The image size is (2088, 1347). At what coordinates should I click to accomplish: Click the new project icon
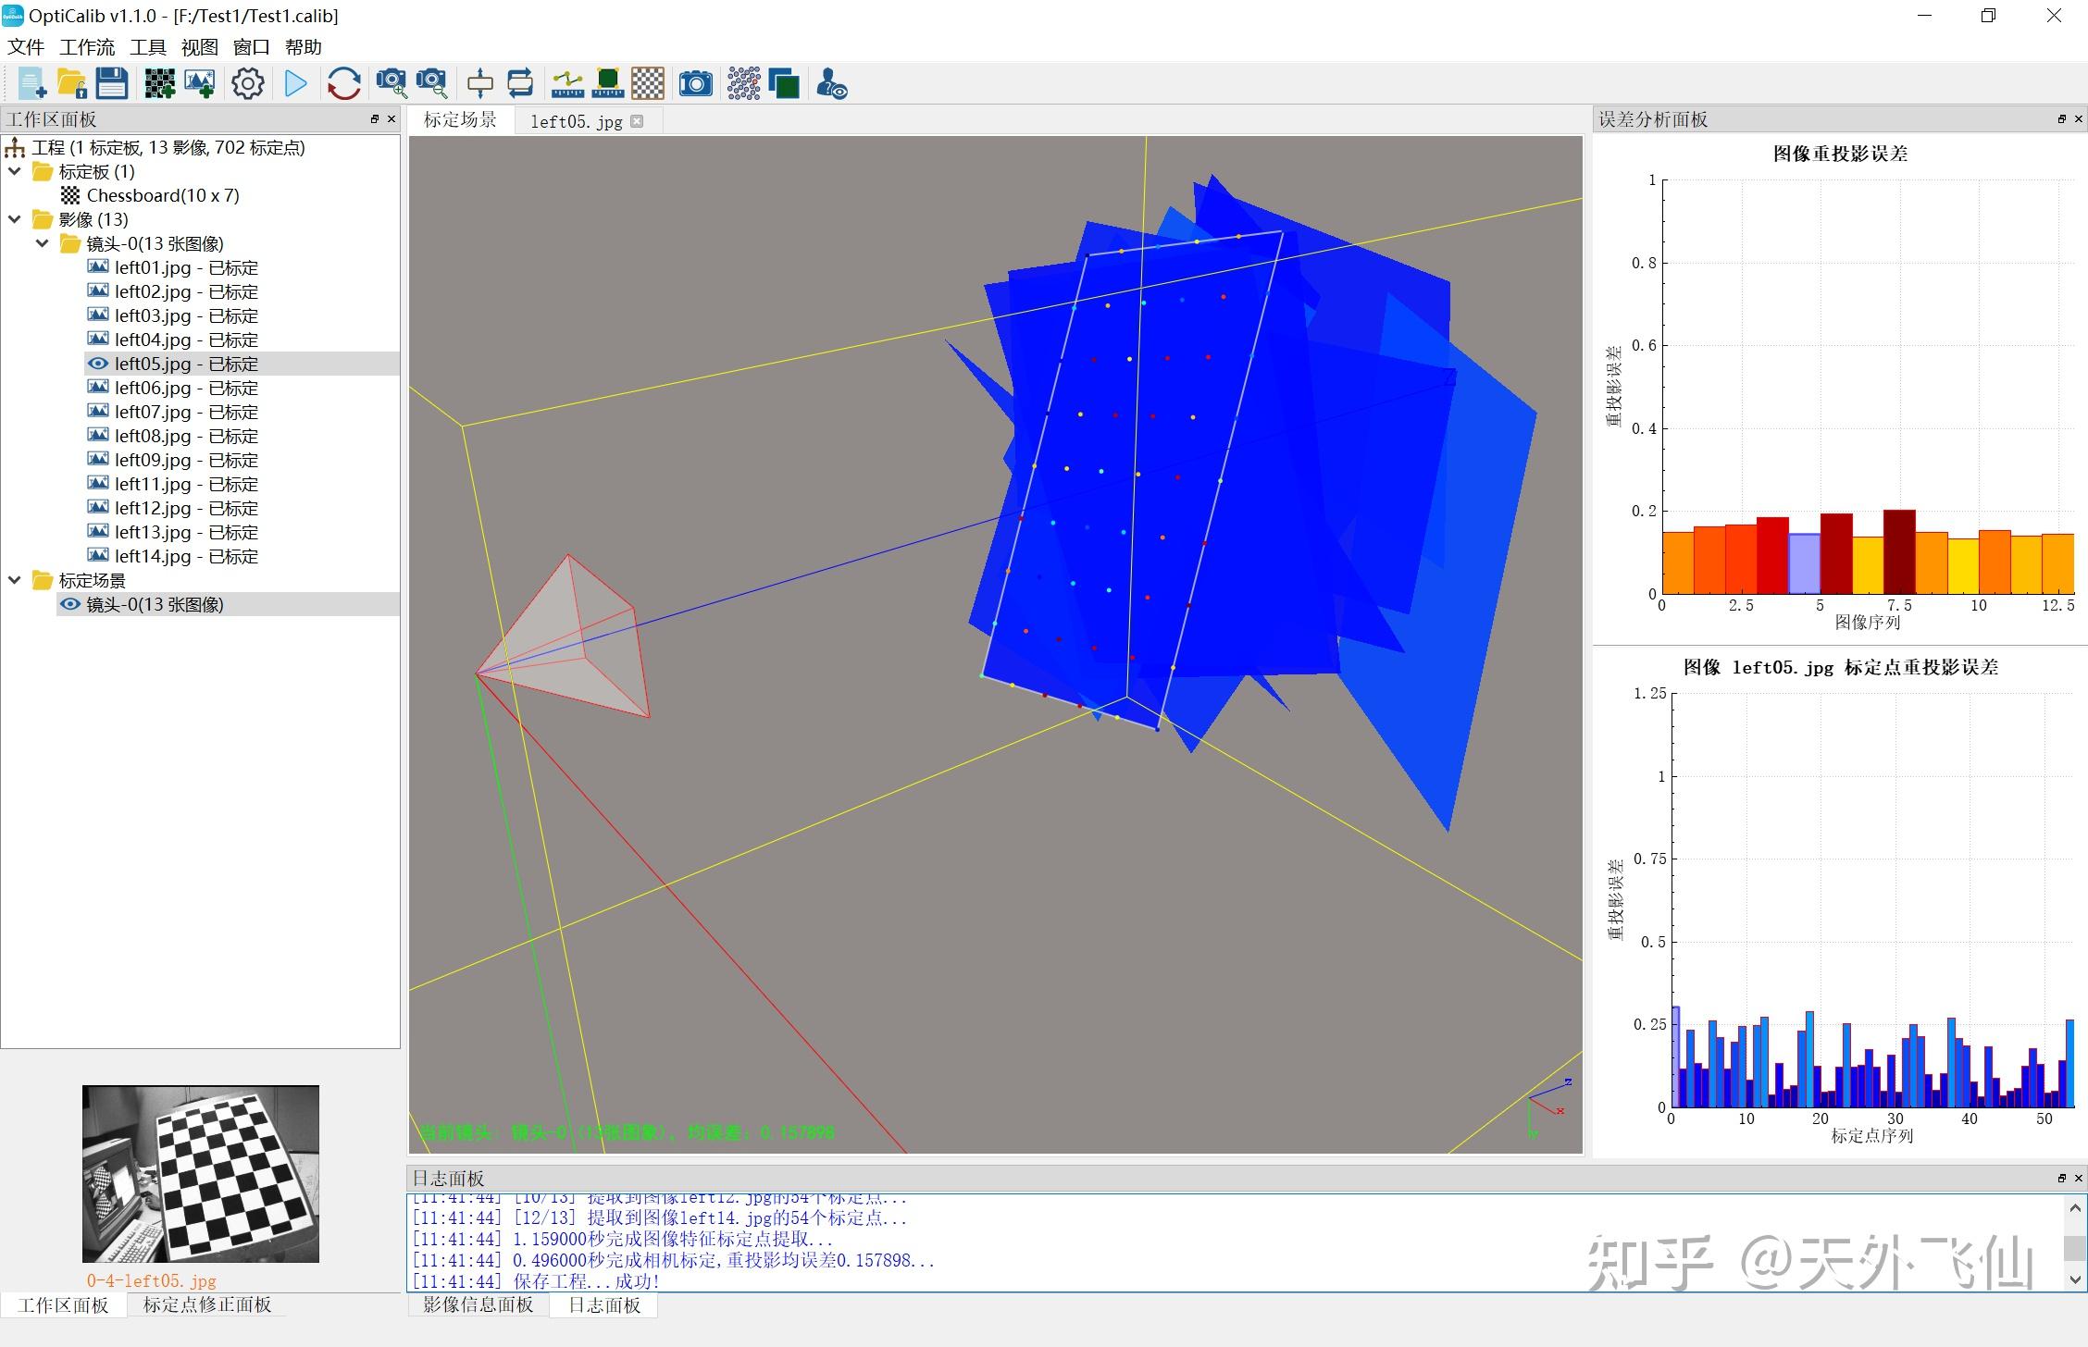point(31,84)
